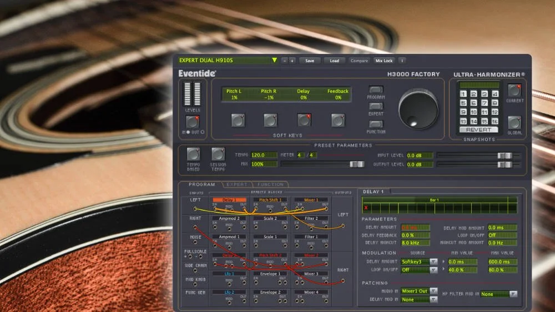This screenshot has height=312, width=555.
Task: Select the Mixer 1 effect block
Action: pos(311,200)
